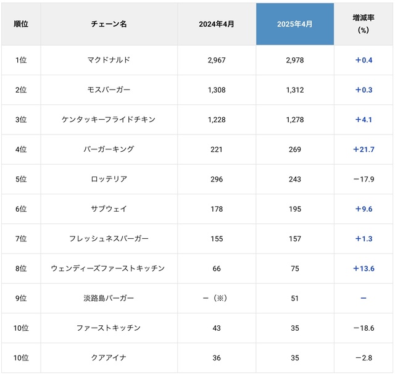Select the マクドナルド chain name cell
The width and height of the screenshot is (395, 374).
tap(109, 60)
